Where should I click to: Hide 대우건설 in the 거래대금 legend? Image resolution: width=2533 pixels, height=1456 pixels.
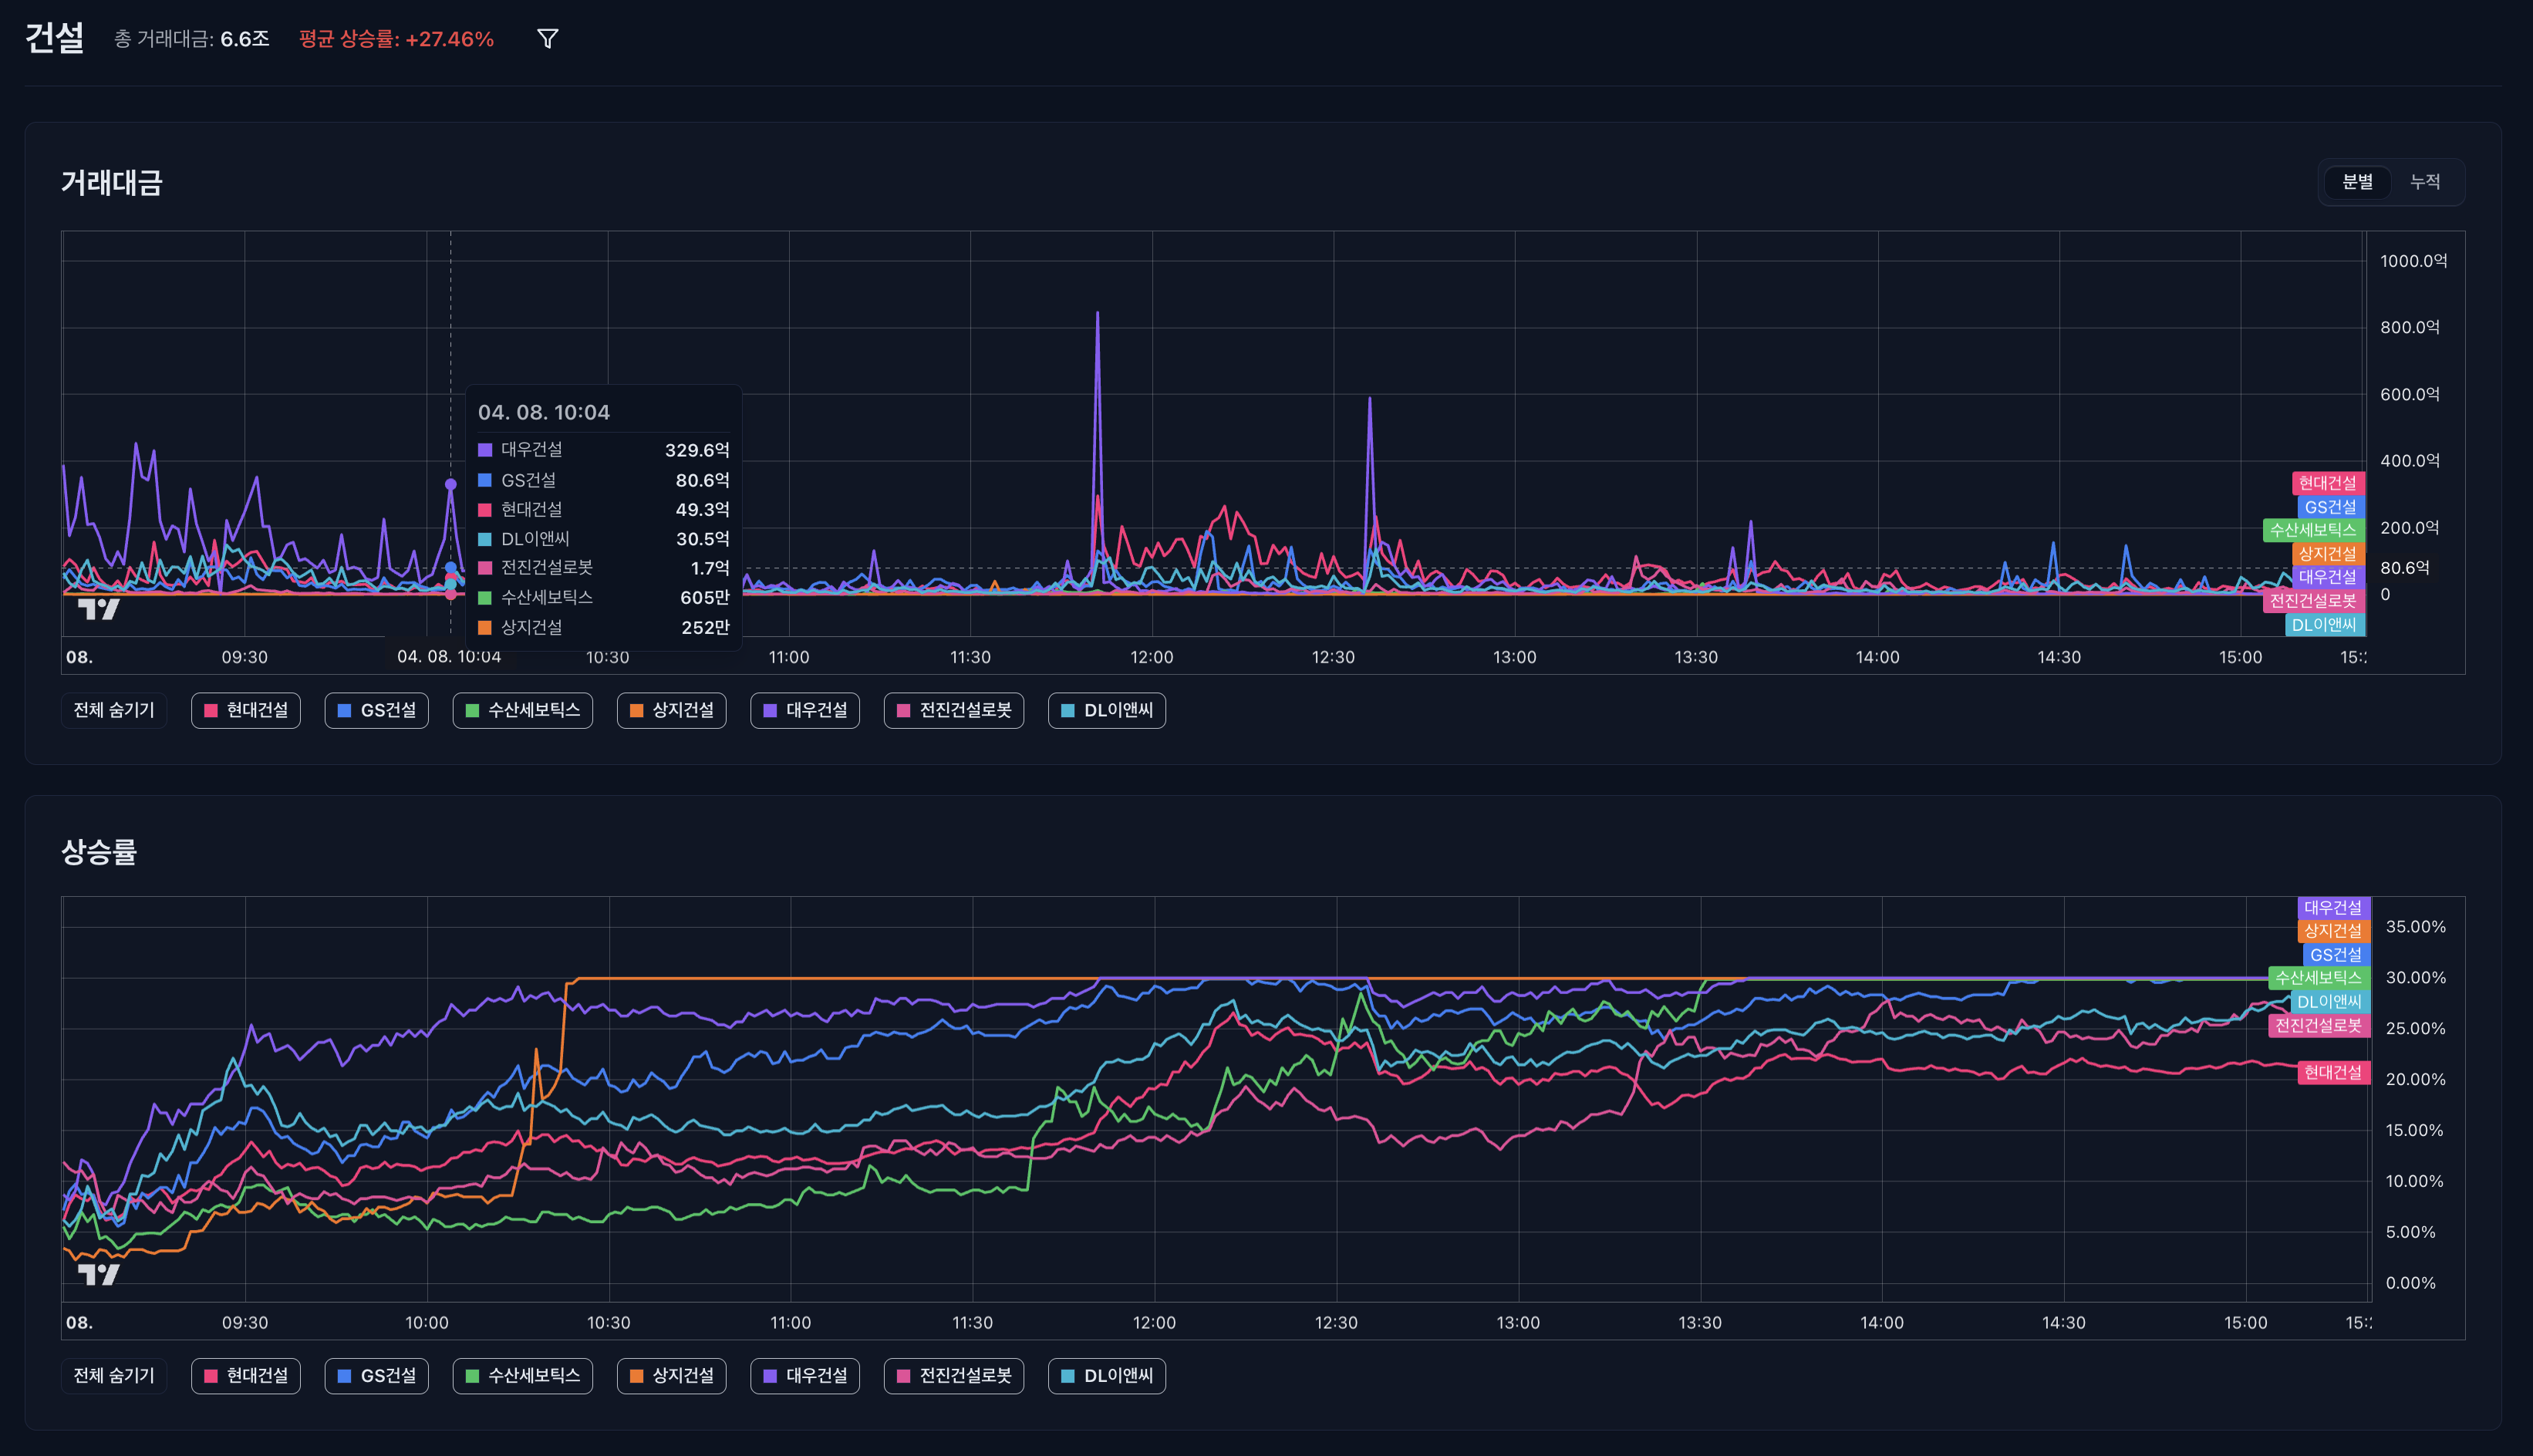(805, 710)
